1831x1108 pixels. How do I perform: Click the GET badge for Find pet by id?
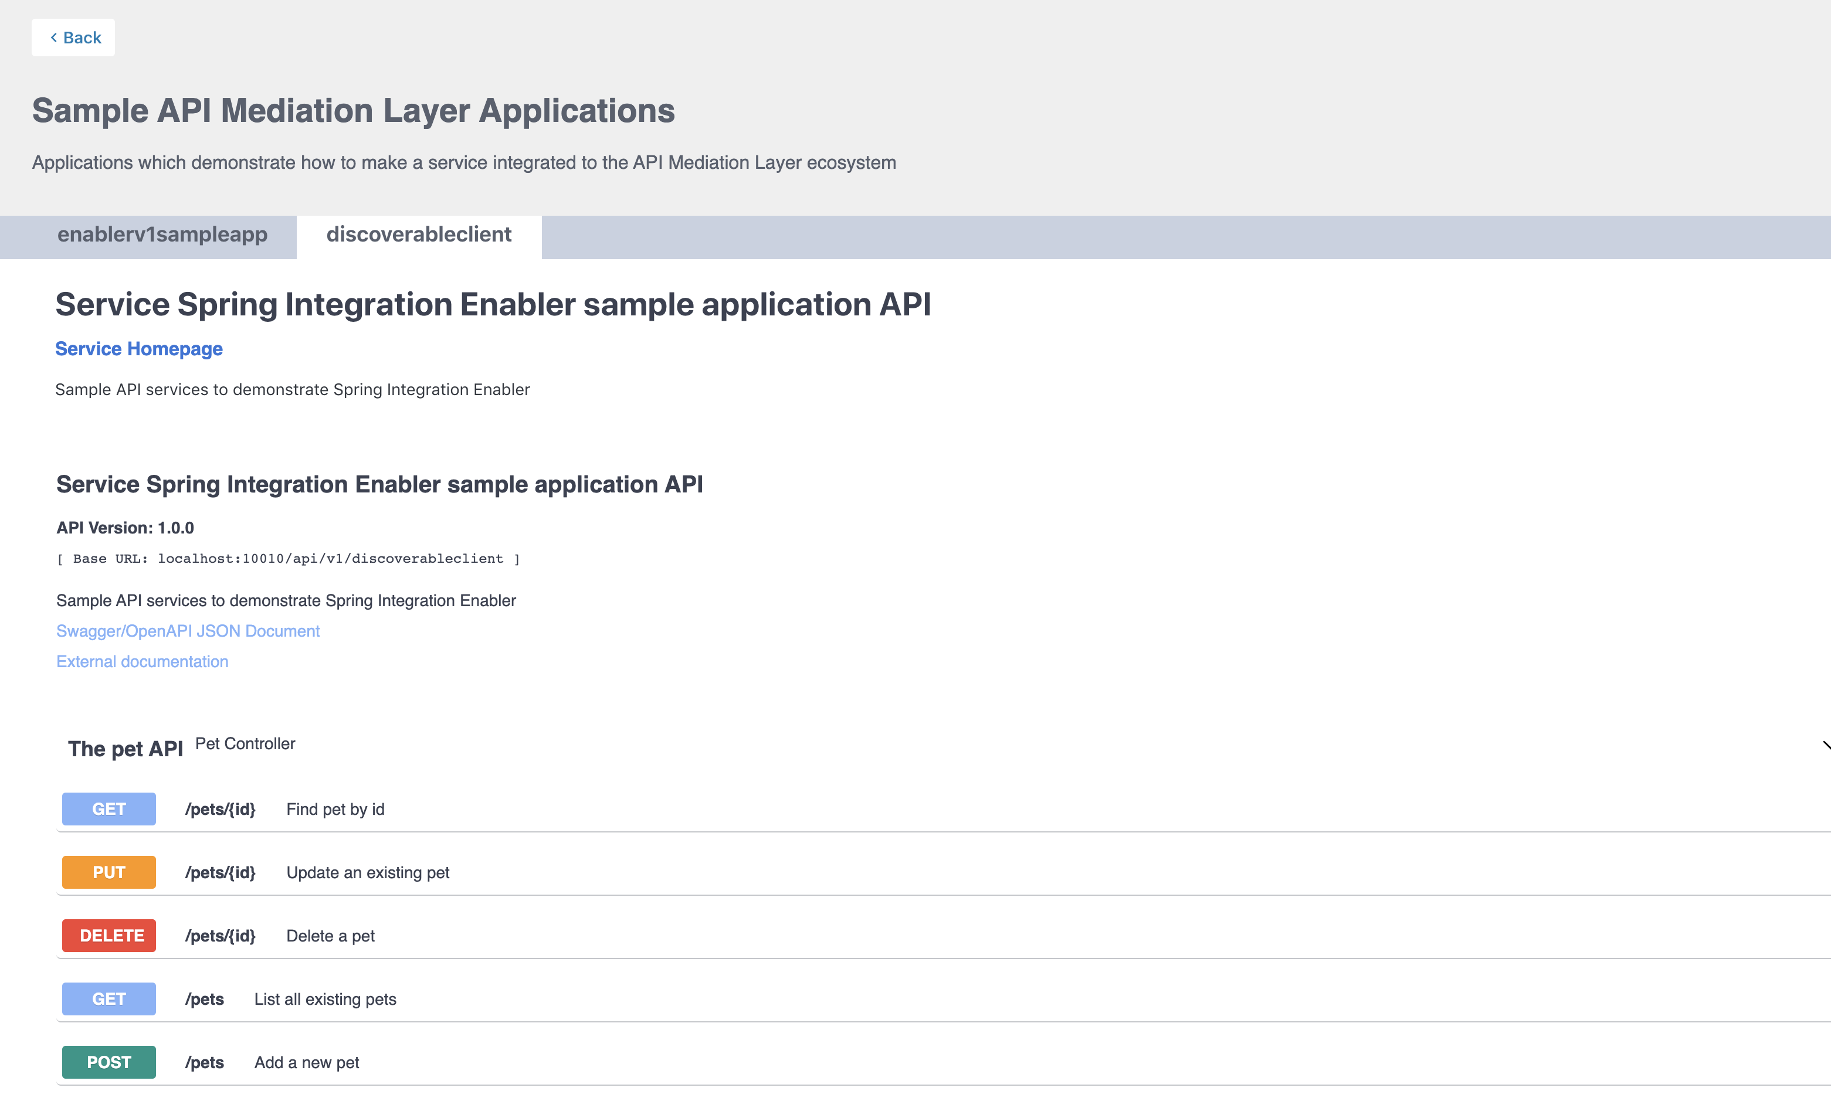coord(108,808)
